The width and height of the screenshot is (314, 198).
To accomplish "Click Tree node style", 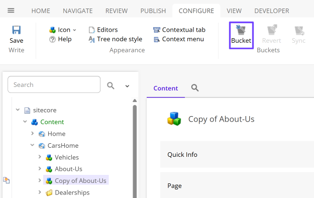I will [x=116, y=39].
